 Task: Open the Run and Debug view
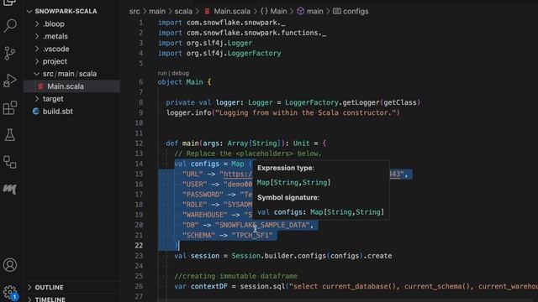[10, 81]
